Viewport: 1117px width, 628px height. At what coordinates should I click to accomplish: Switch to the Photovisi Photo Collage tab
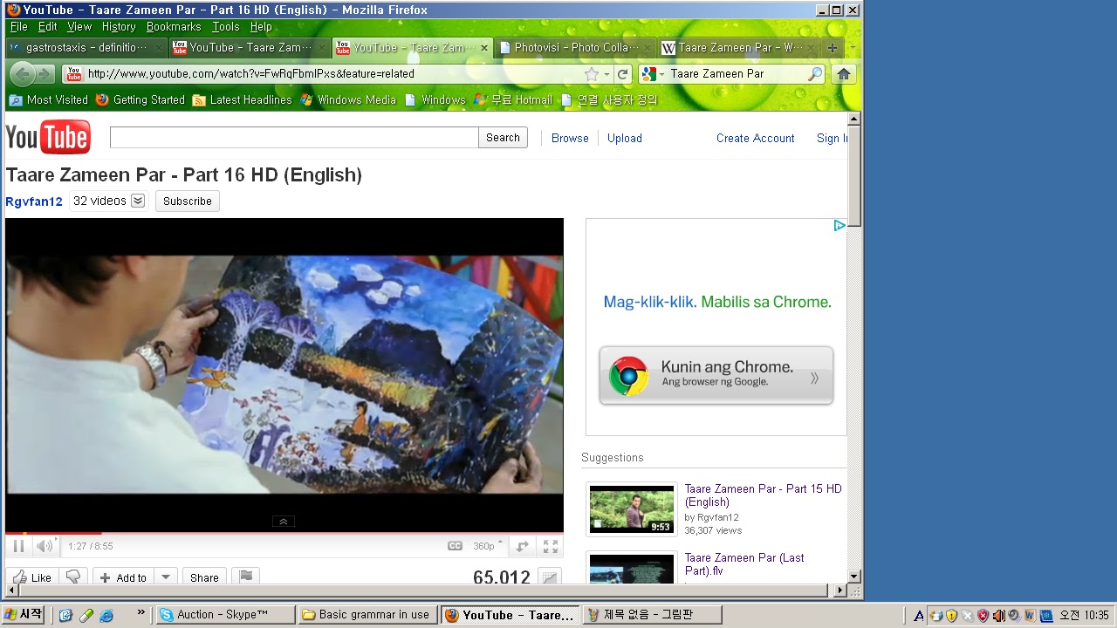point(573,48)
